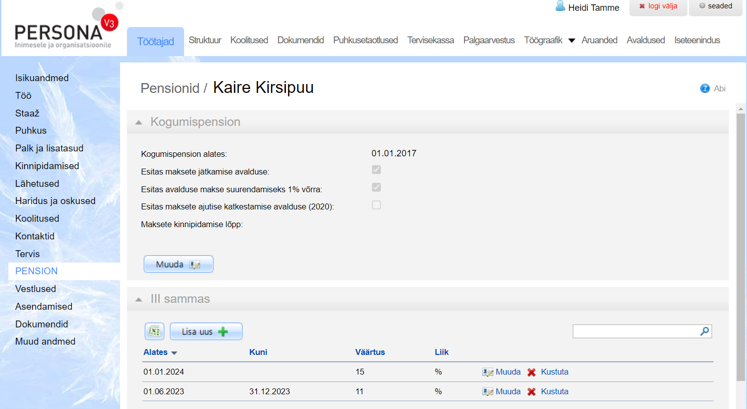Open the Palgaarvestus menu tab
This screenshot has height=409, width=747.
[489, 40]
